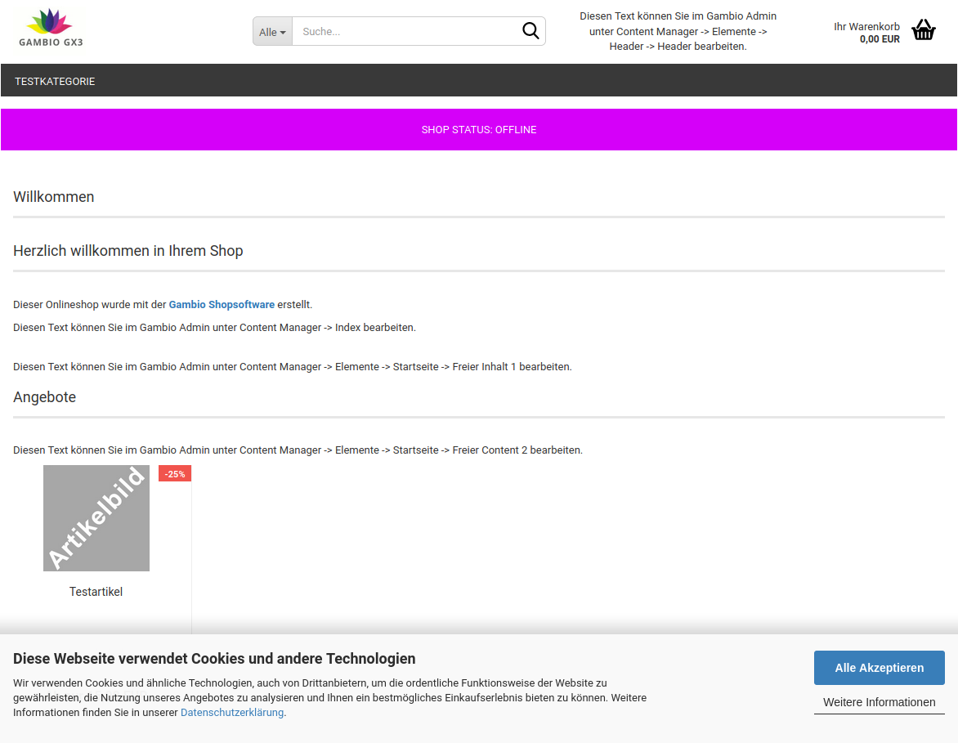This screenshot has width=958, height=743.
Task: Open the Alle category dropdown
Action: tap(272, 32)
